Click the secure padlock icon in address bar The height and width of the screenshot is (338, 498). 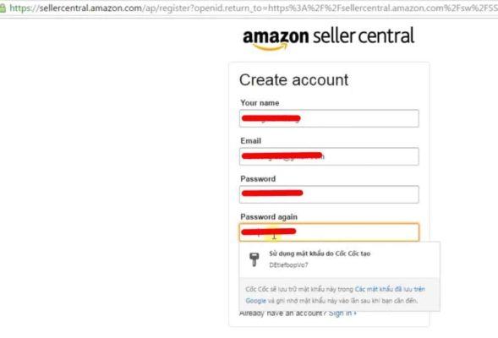point(3,8)
